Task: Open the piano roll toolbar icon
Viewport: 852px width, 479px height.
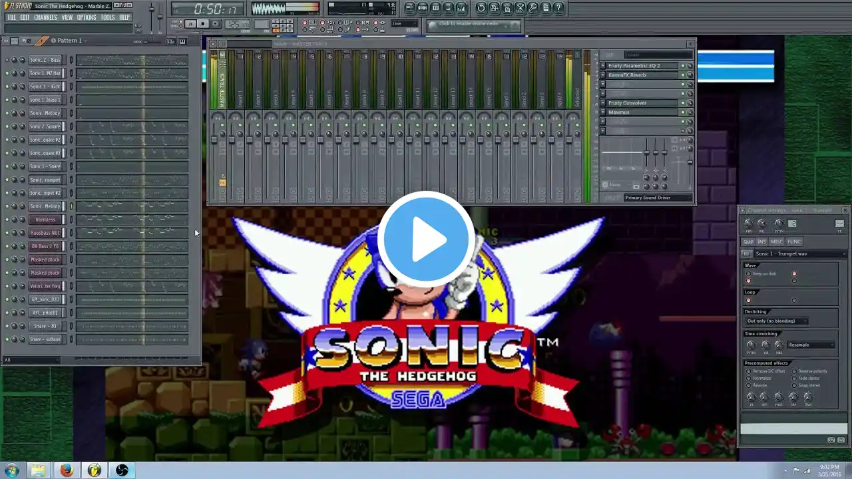Action: [x=436, y=8]
